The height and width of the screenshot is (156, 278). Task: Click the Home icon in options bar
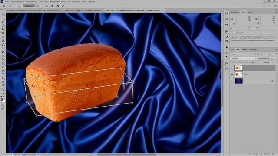(4, 6)
